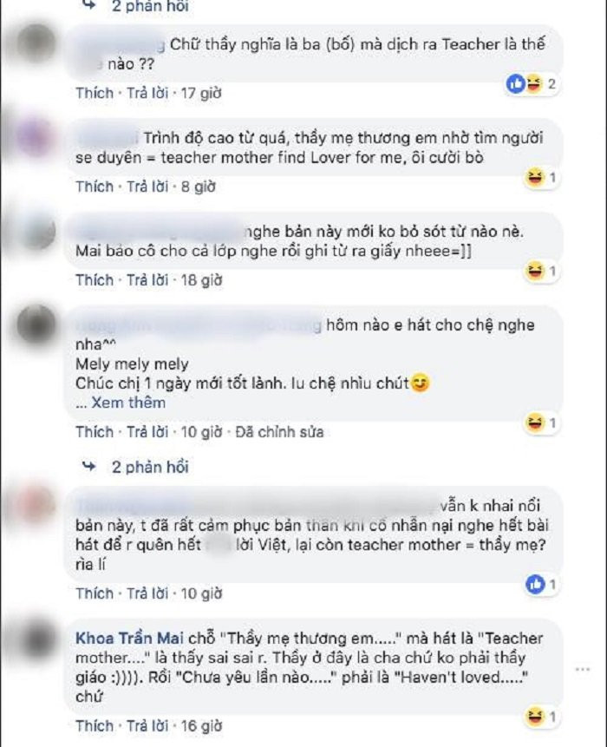This screenshot has width=607, height=747.
Task: Click thumbs-up reaction on the teacher mother comment
Action: (540, 584)
